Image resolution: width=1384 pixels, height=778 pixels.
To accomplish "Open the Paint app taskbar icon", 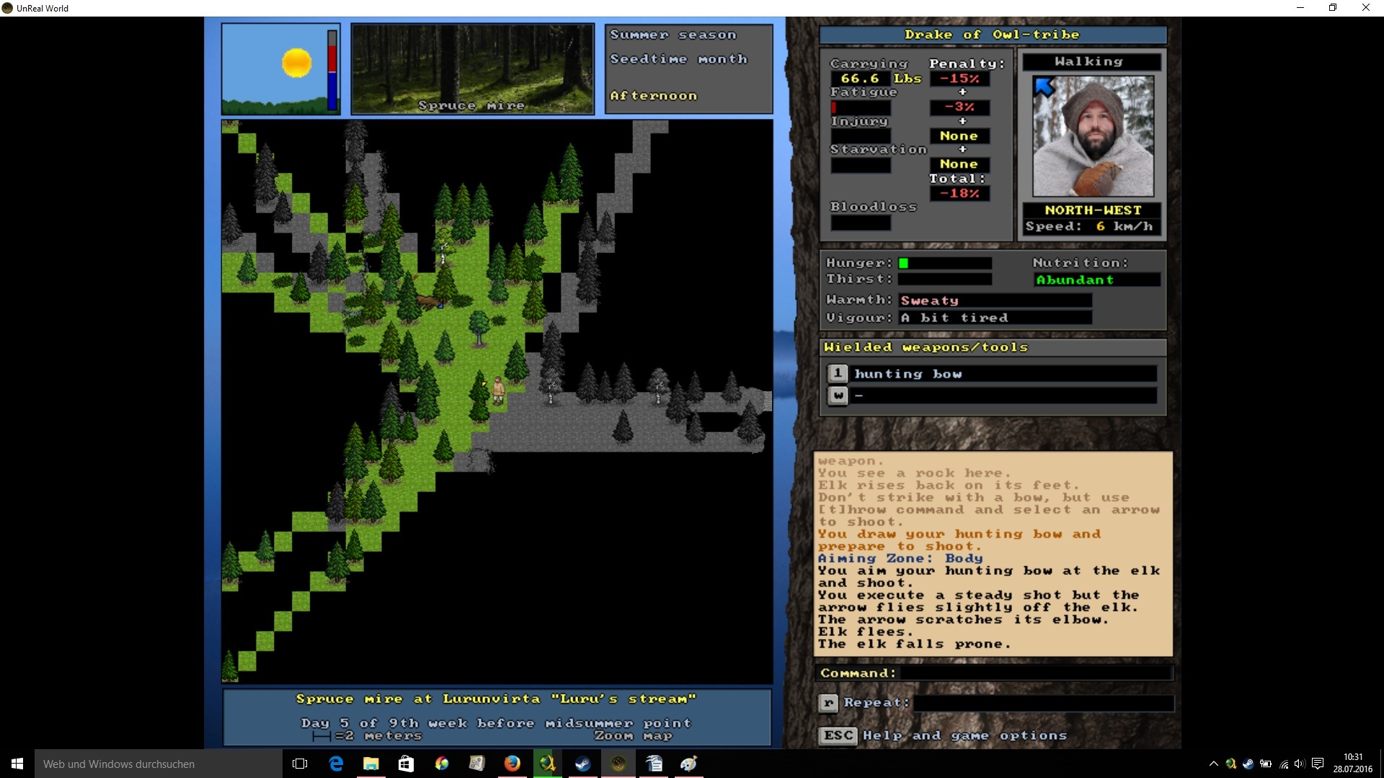I will (689, 764).
